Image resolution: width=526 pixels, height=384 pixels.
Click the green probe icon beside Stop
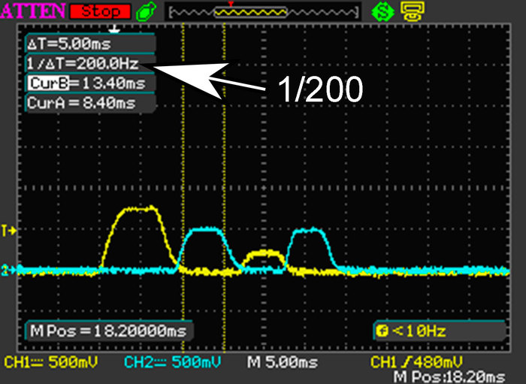pyautogui.click(x=147, y=12)
